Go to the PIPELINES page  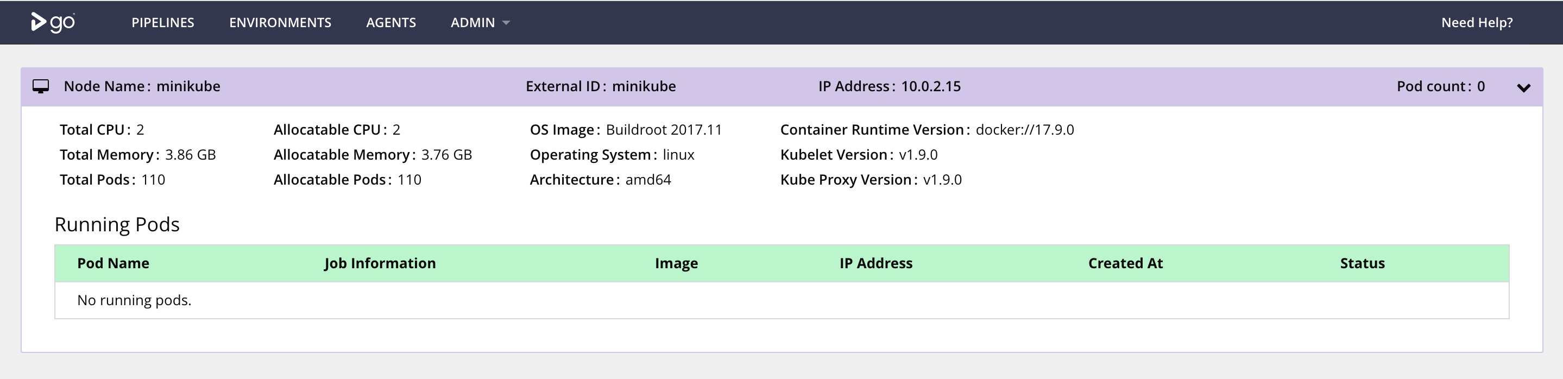162,22
